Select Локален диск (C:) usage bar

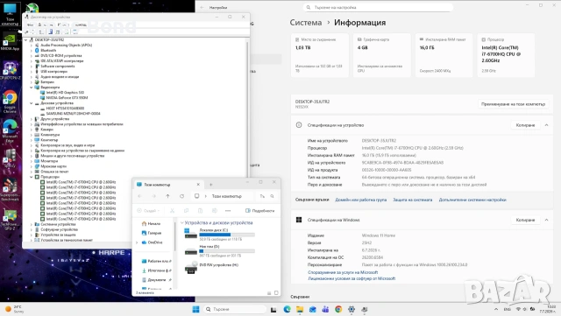(227, 235)
